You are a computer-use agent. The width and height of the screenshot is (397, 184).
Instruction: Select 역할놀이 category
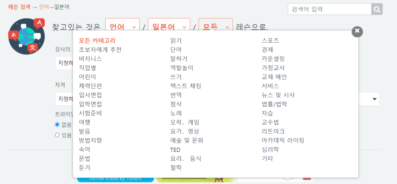point(182,68)
